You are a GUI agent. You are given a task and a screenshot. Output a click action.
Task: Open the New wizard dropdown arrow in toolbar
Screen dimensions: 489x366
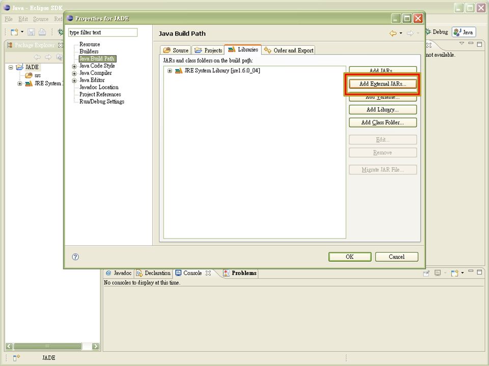pos(22,32)
